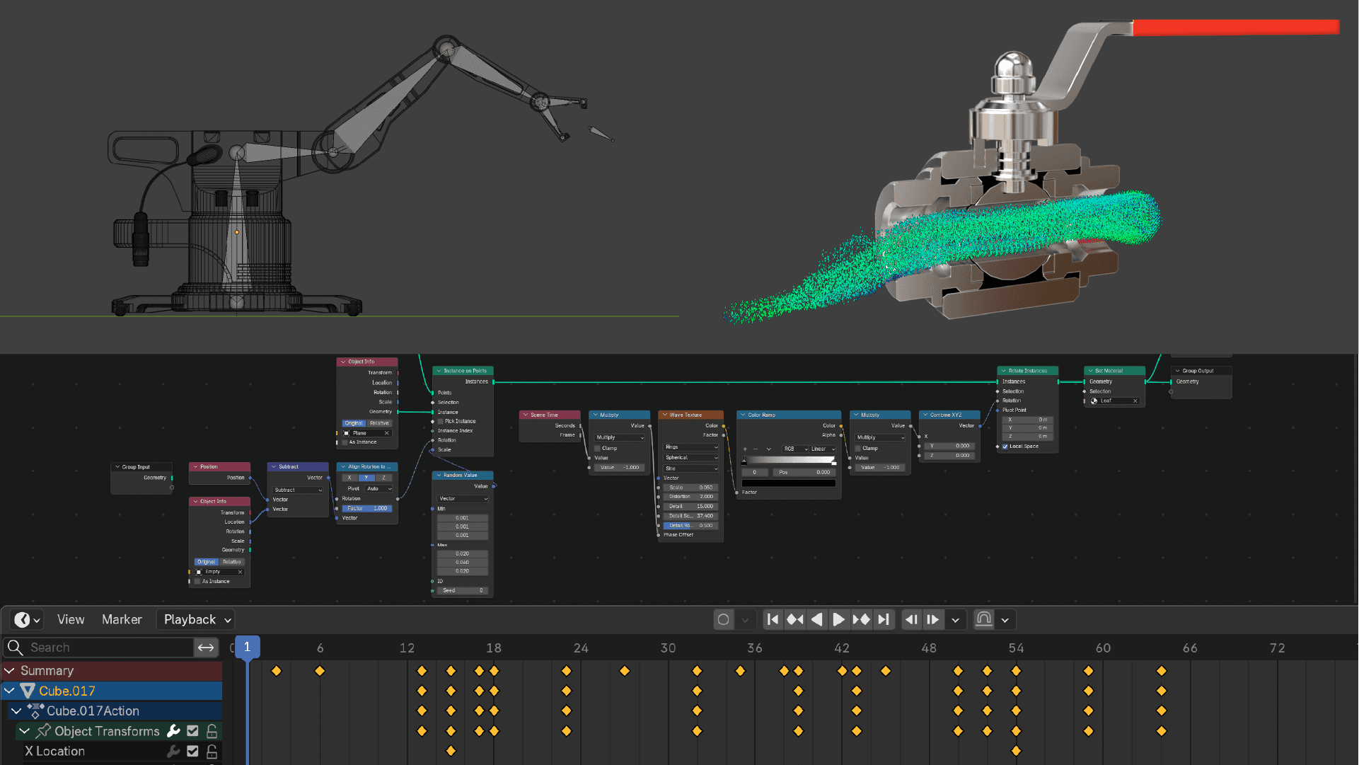
Task: Open the Marker menu
Action: [122, 620]
